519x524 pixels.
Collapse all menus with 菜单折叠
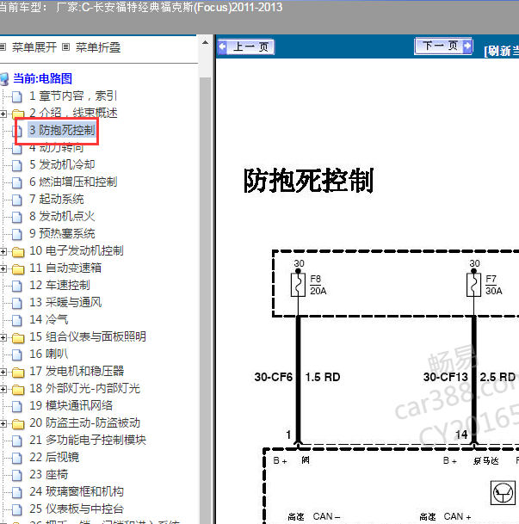point(98,47)
